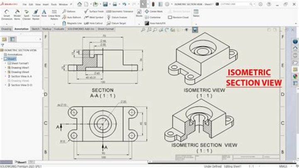Open the Model Items tool
The width and height of the screenshot is (299, 168).
tap(17, 15)
